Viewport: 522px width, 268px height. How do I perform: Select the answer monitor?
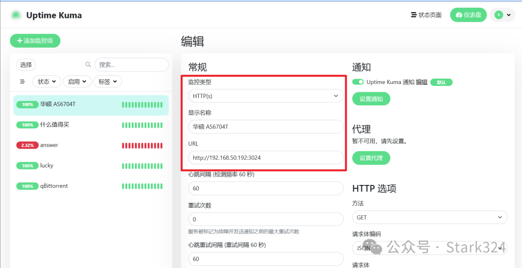click(91, 146)
